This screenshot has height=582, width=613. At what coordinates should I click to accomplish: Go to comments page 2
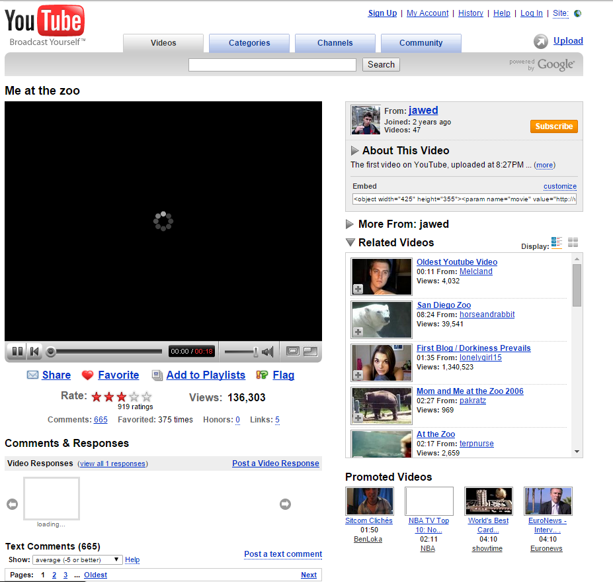click(x=54, y=575)
